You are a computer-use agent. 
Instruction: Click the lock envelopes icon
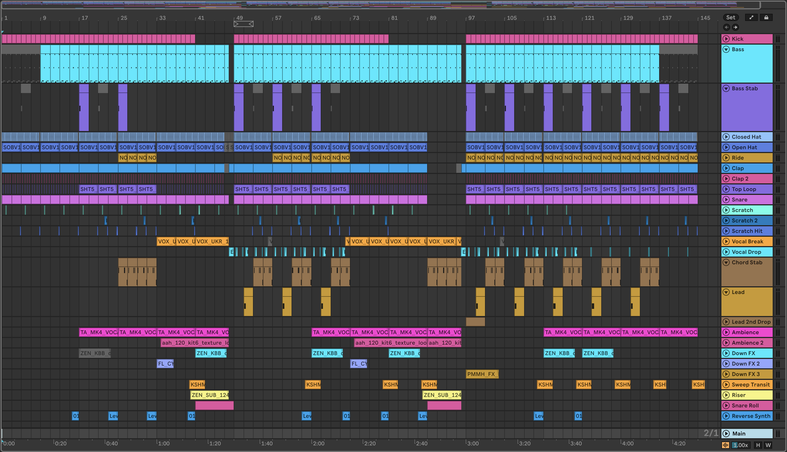tap(766, 17)
